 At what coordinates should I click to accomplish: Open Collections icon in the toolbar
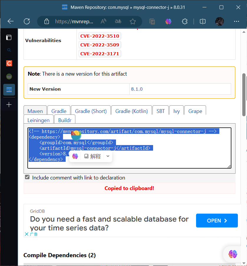(152, 21)
